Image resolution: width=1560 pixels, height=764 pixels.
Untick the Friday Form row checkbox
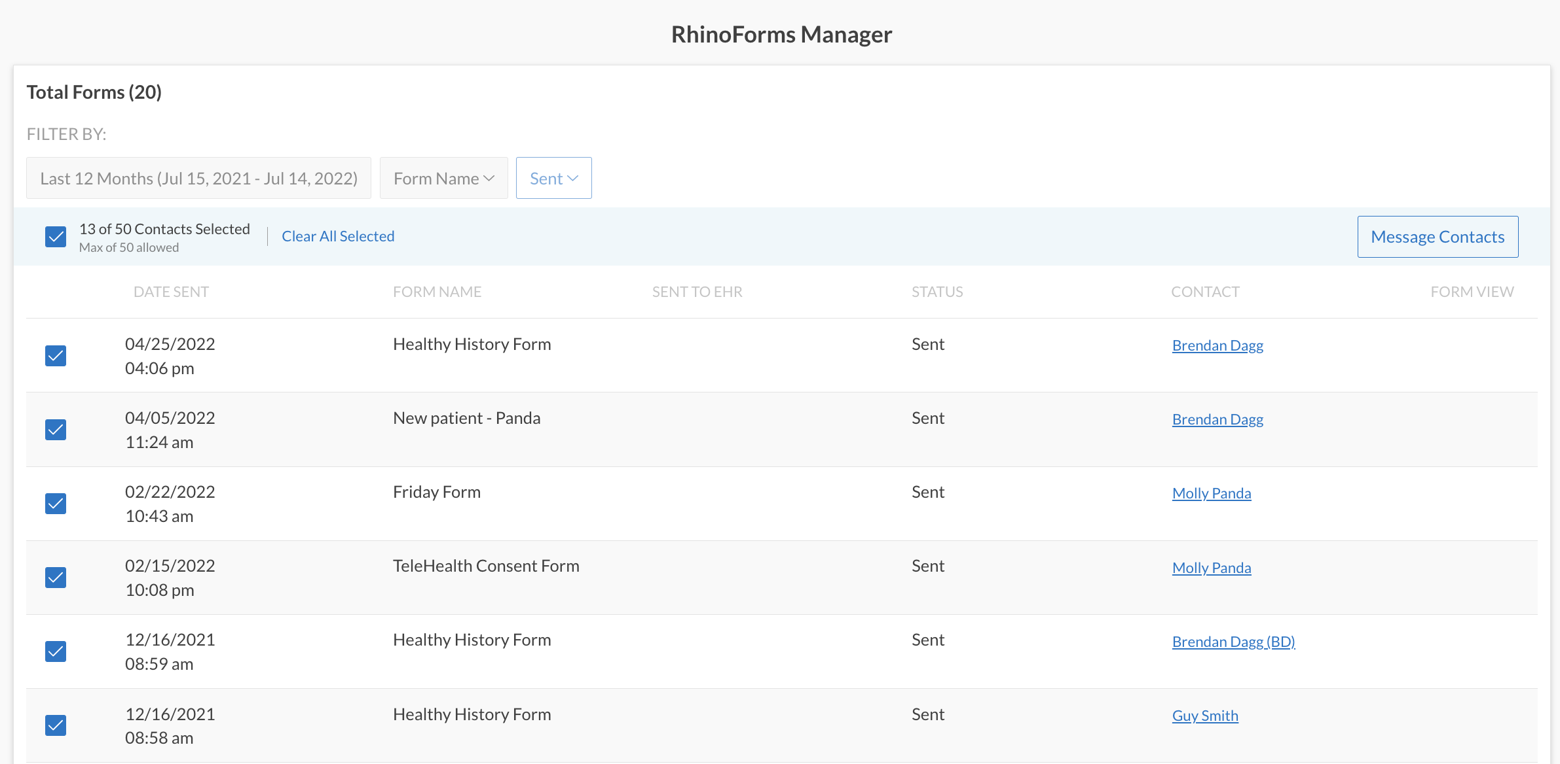tap(56, 504)
